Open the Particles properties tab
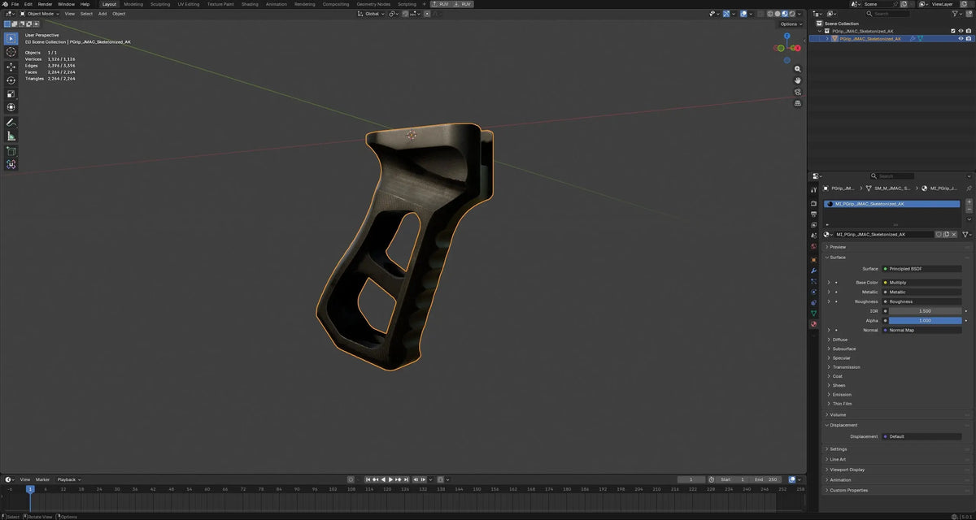Screen dimensions: 976x520 (x=813, y=281)
